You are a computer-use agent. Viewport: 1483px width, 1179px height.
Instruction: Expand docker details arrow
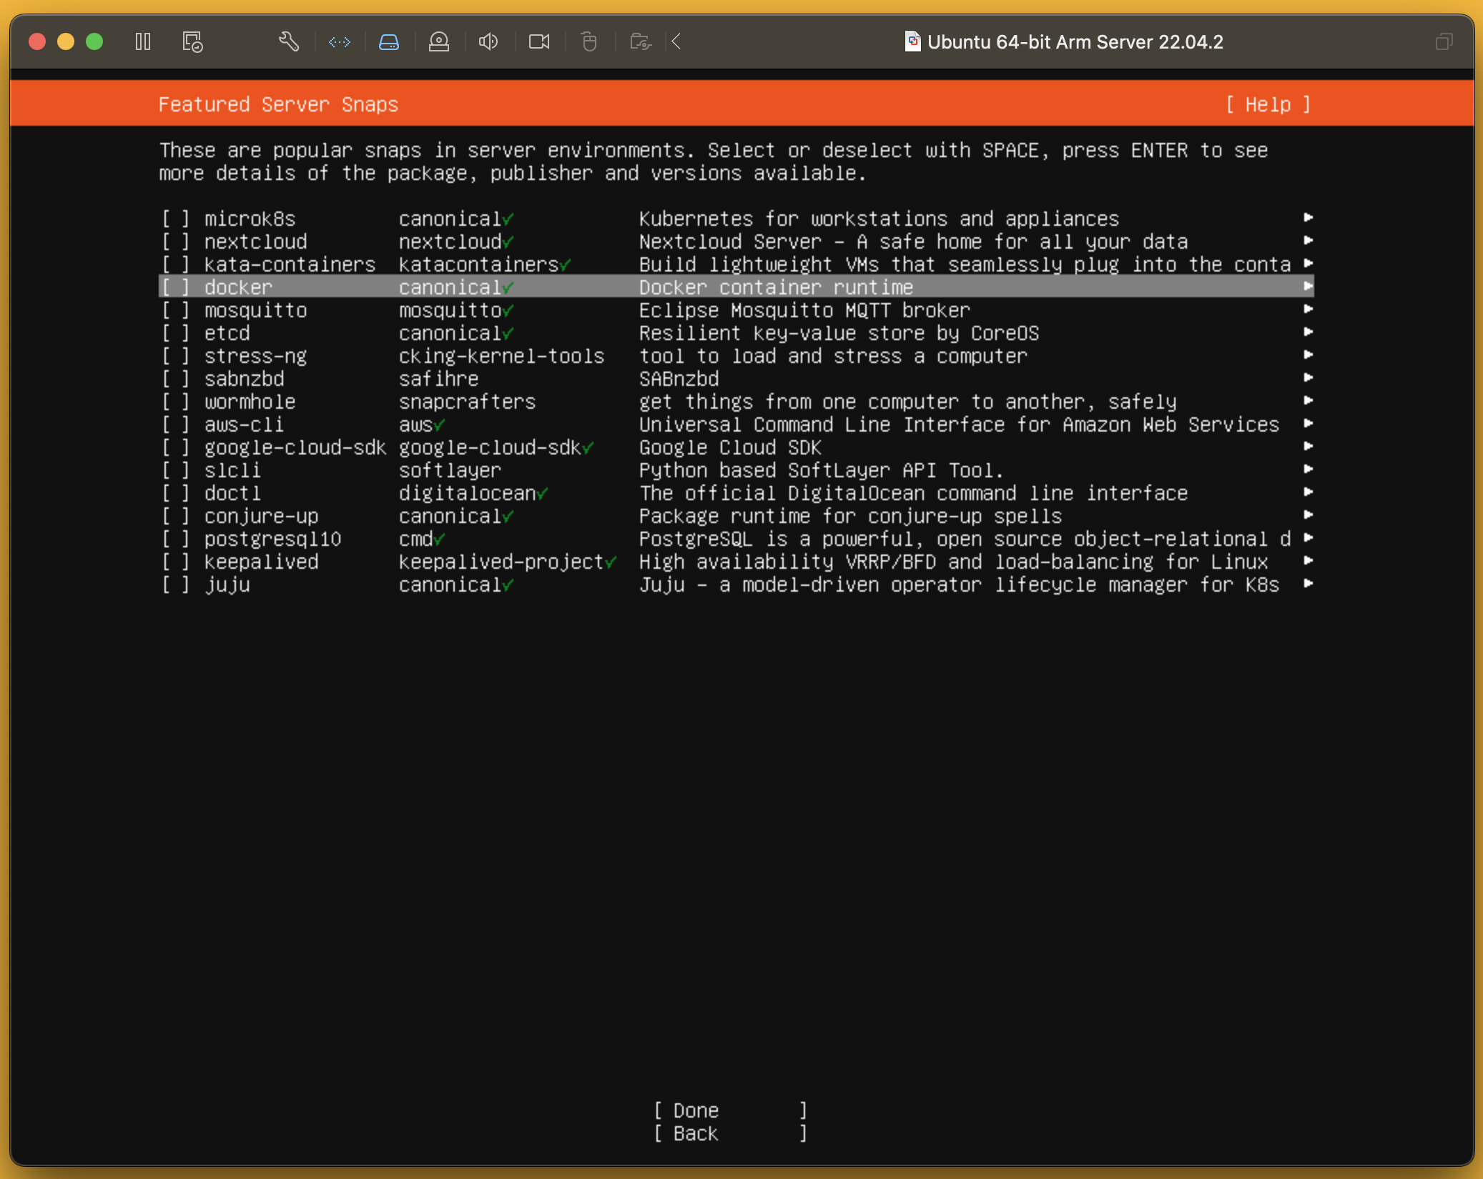[1308, 286]
